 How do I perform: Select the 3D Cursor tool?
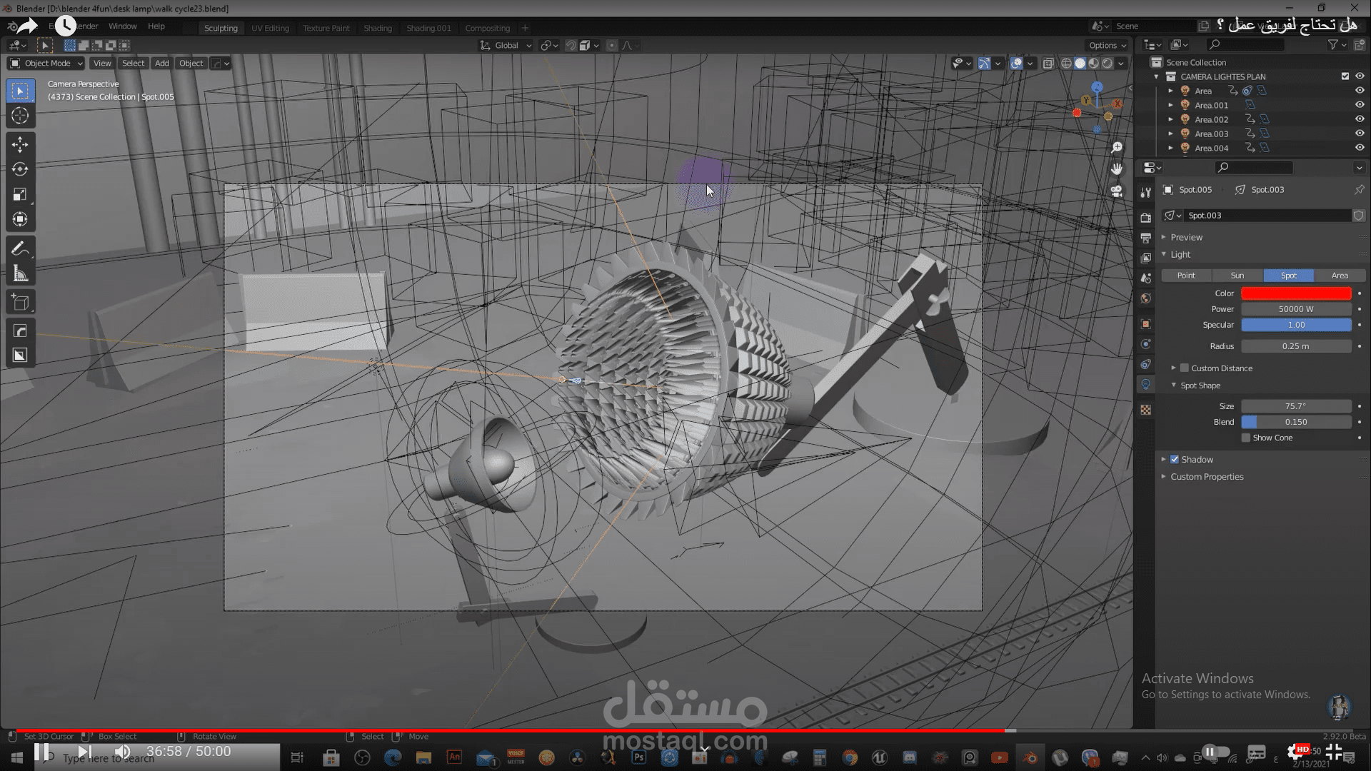20,116
